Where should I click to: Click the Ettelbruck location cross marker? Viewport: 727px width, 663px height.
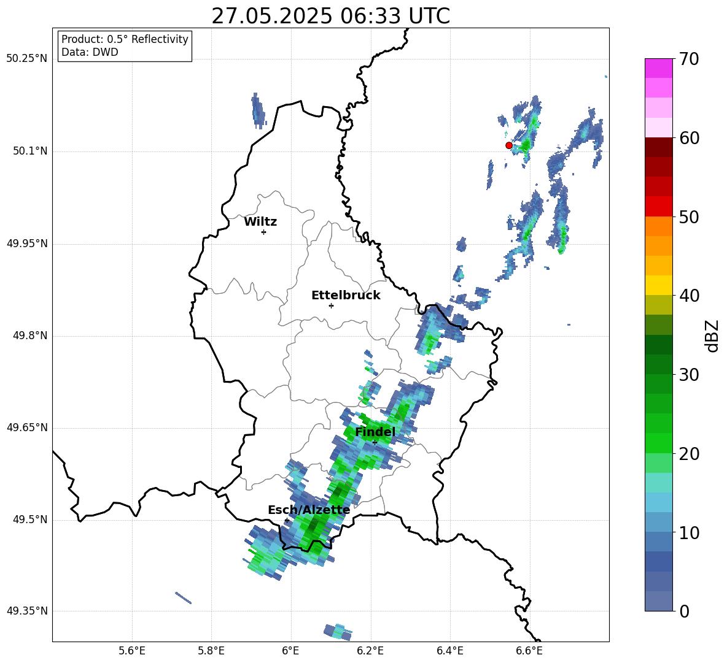[x=331, y=305]
